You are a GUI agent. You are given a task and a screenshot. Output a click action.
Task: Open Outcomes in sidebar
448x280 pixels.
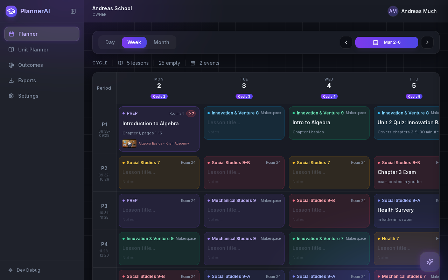click(30, 65)
